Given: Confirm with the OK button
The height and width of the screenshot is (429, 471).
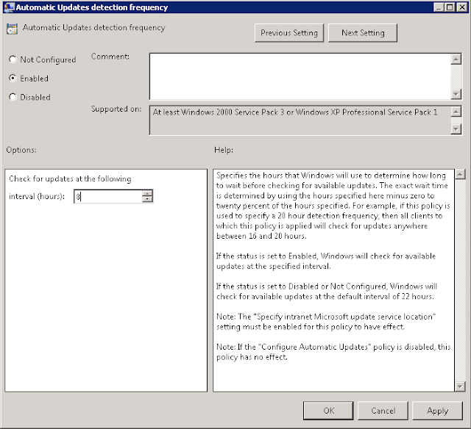Looking at the screenshot, I should point(328,411).
